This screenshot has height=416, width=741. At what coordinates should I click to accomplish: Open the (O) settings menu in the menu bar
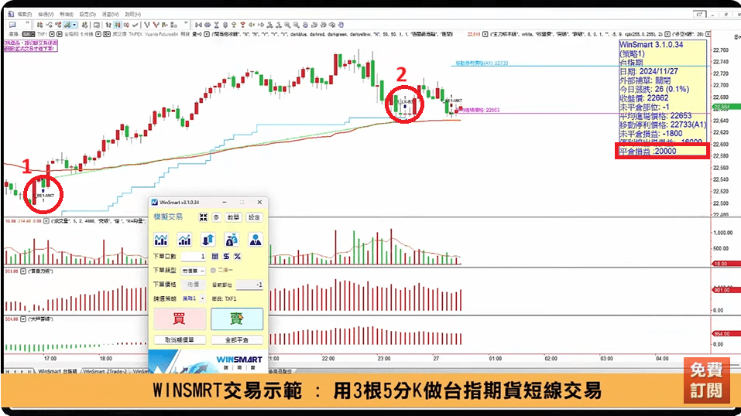pyautogui.click(x=87, y=14)
